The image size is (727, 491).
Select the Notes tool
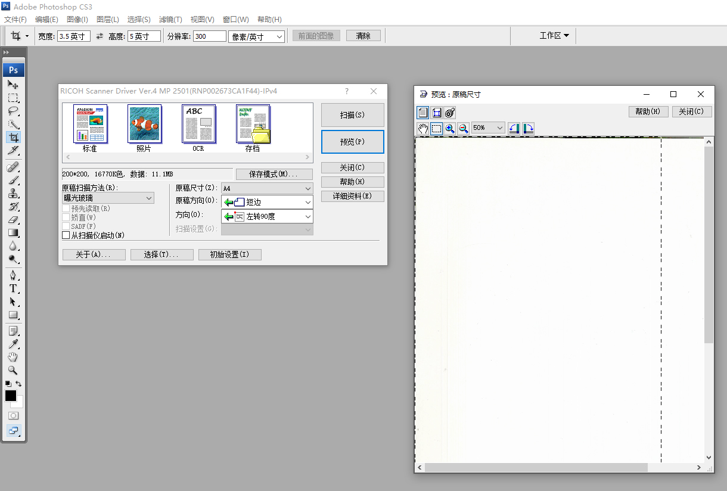(13, 331)
